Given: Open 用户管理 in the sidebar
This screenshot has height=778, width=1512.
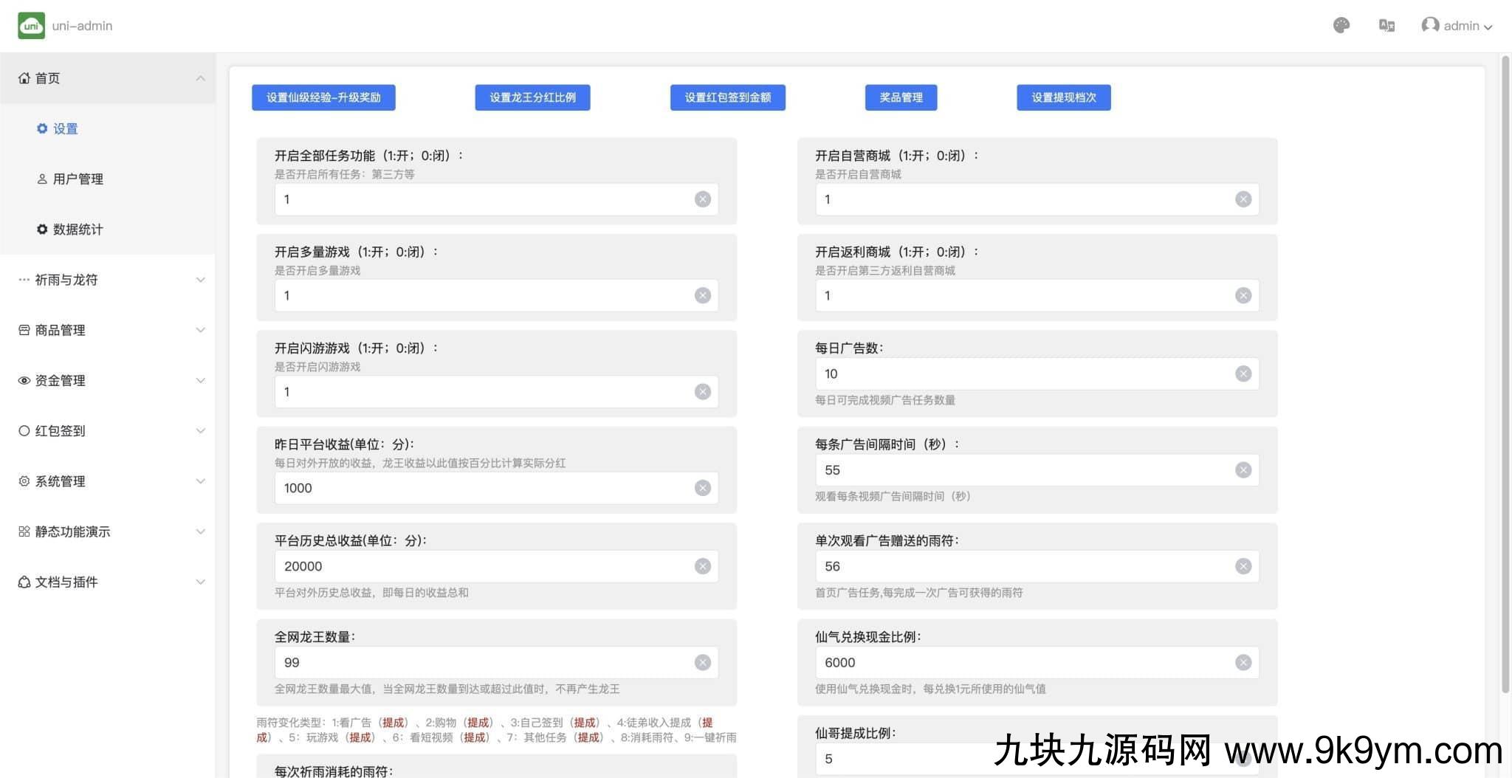Looking at the screenshot, I should click(x=78, y=179).
